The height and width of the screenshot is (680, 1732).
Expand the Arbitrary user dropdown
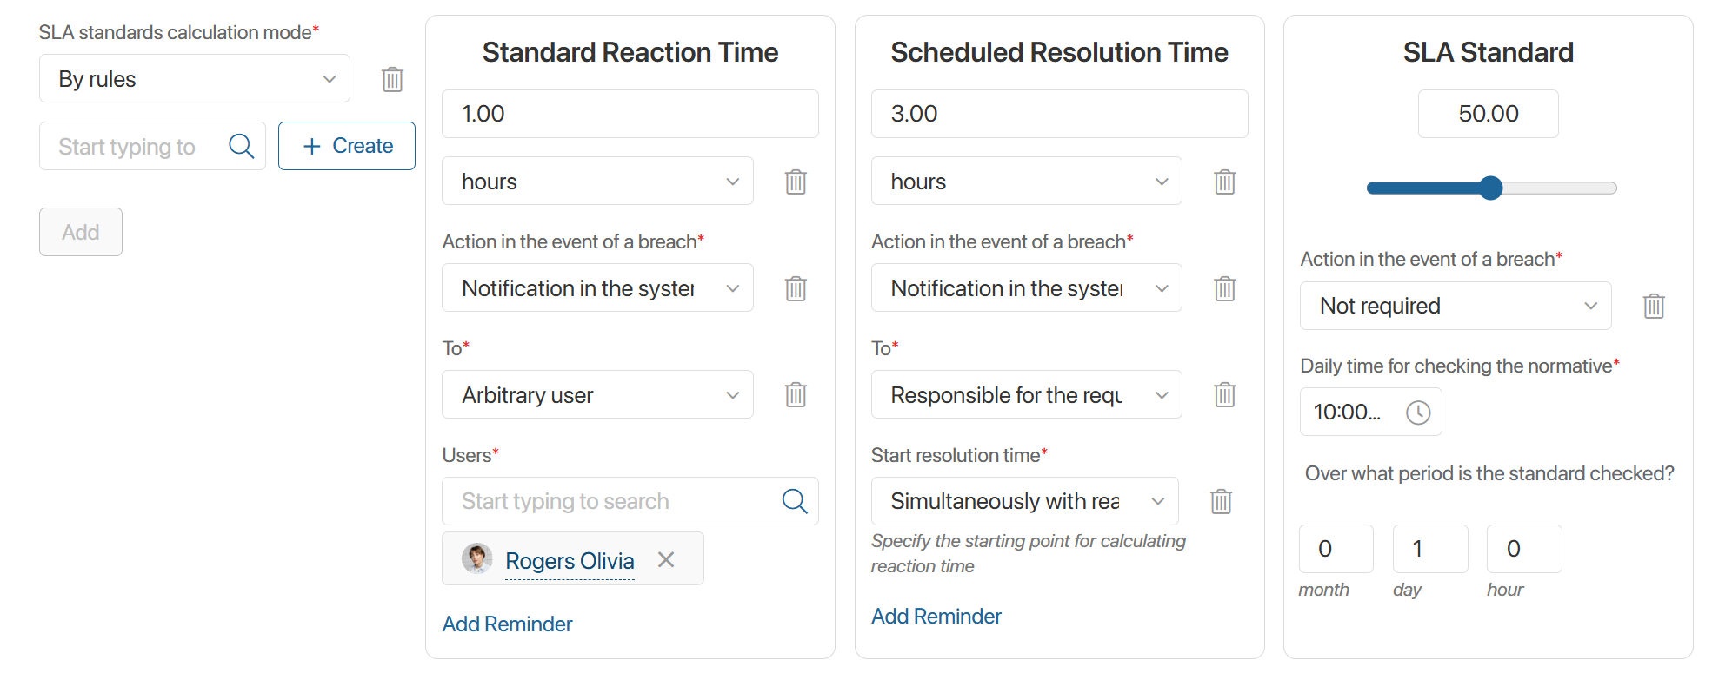coord(597,395)
